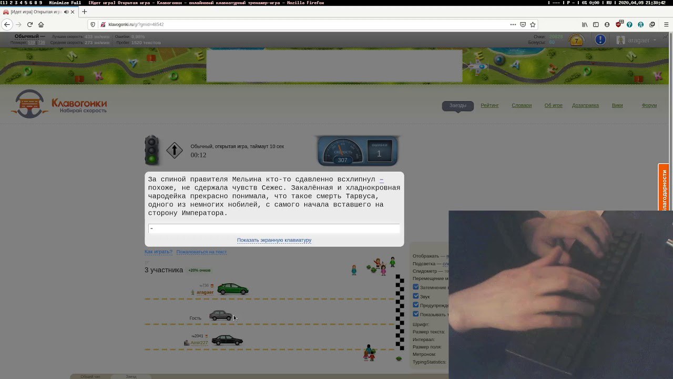Click the Klavogonki steering wheel logo
Image resolution: width=673 pixels, height=379 pixels.
(x=29, y=104)
